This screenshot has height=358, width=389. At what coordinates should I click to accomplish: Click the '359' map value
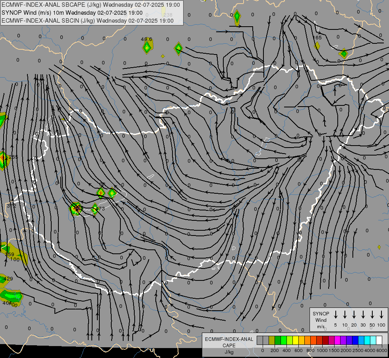(x=10, y=255)
